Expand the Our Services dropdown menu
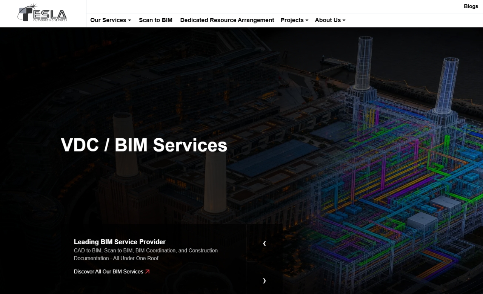 tap(111, 20)
